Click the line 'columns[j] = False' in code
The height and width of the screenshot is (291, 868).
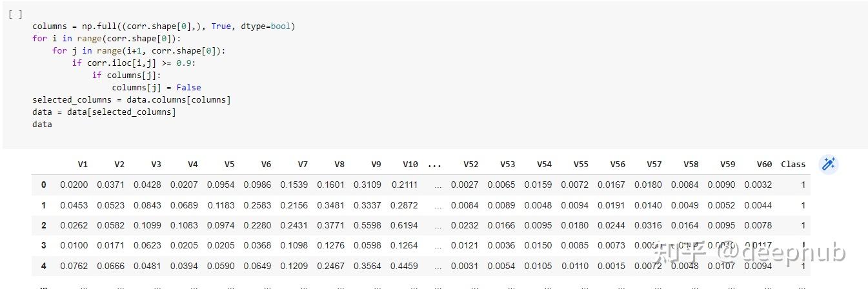point(157,88)
